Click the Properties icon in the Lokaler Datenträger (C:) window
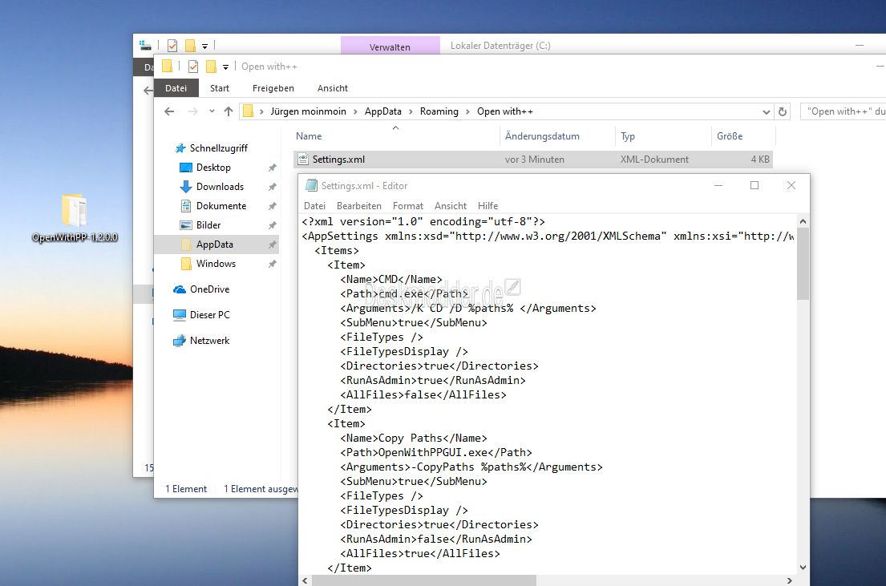Screen dimensions: 886x586 pos(172,46)
